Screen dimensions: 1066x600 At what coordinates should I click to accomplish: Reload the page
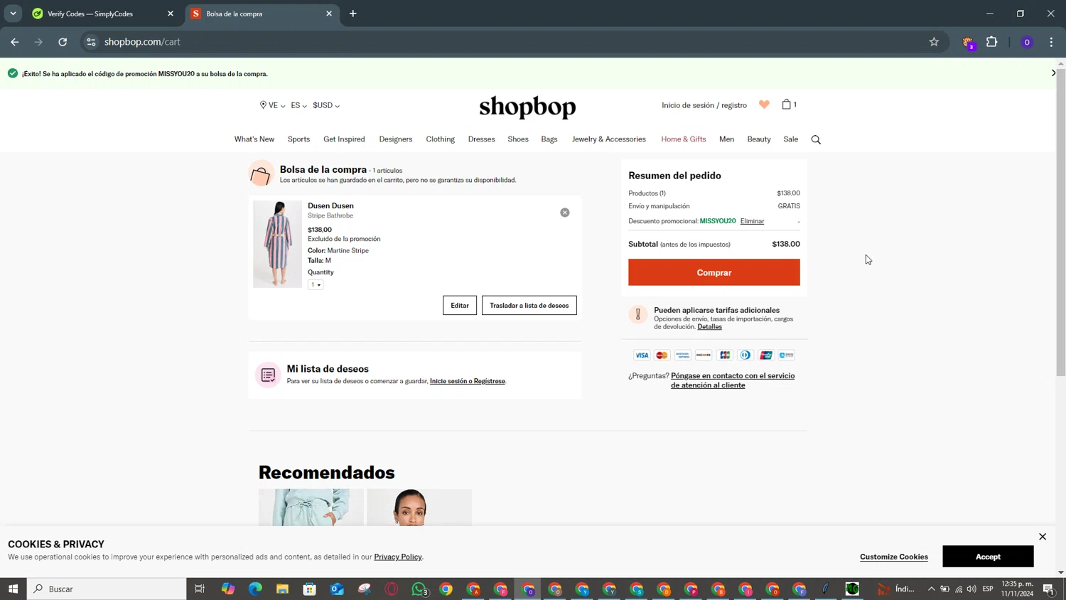coord(63,42)
